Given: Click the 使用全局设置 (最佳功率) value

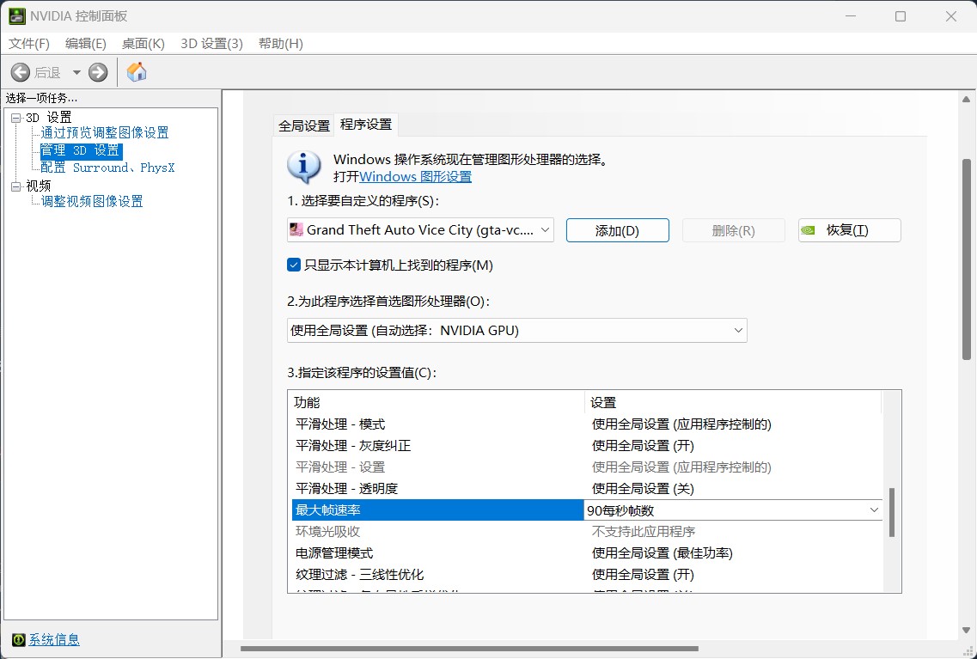Looking at the screenshot, I should point(663,553).
